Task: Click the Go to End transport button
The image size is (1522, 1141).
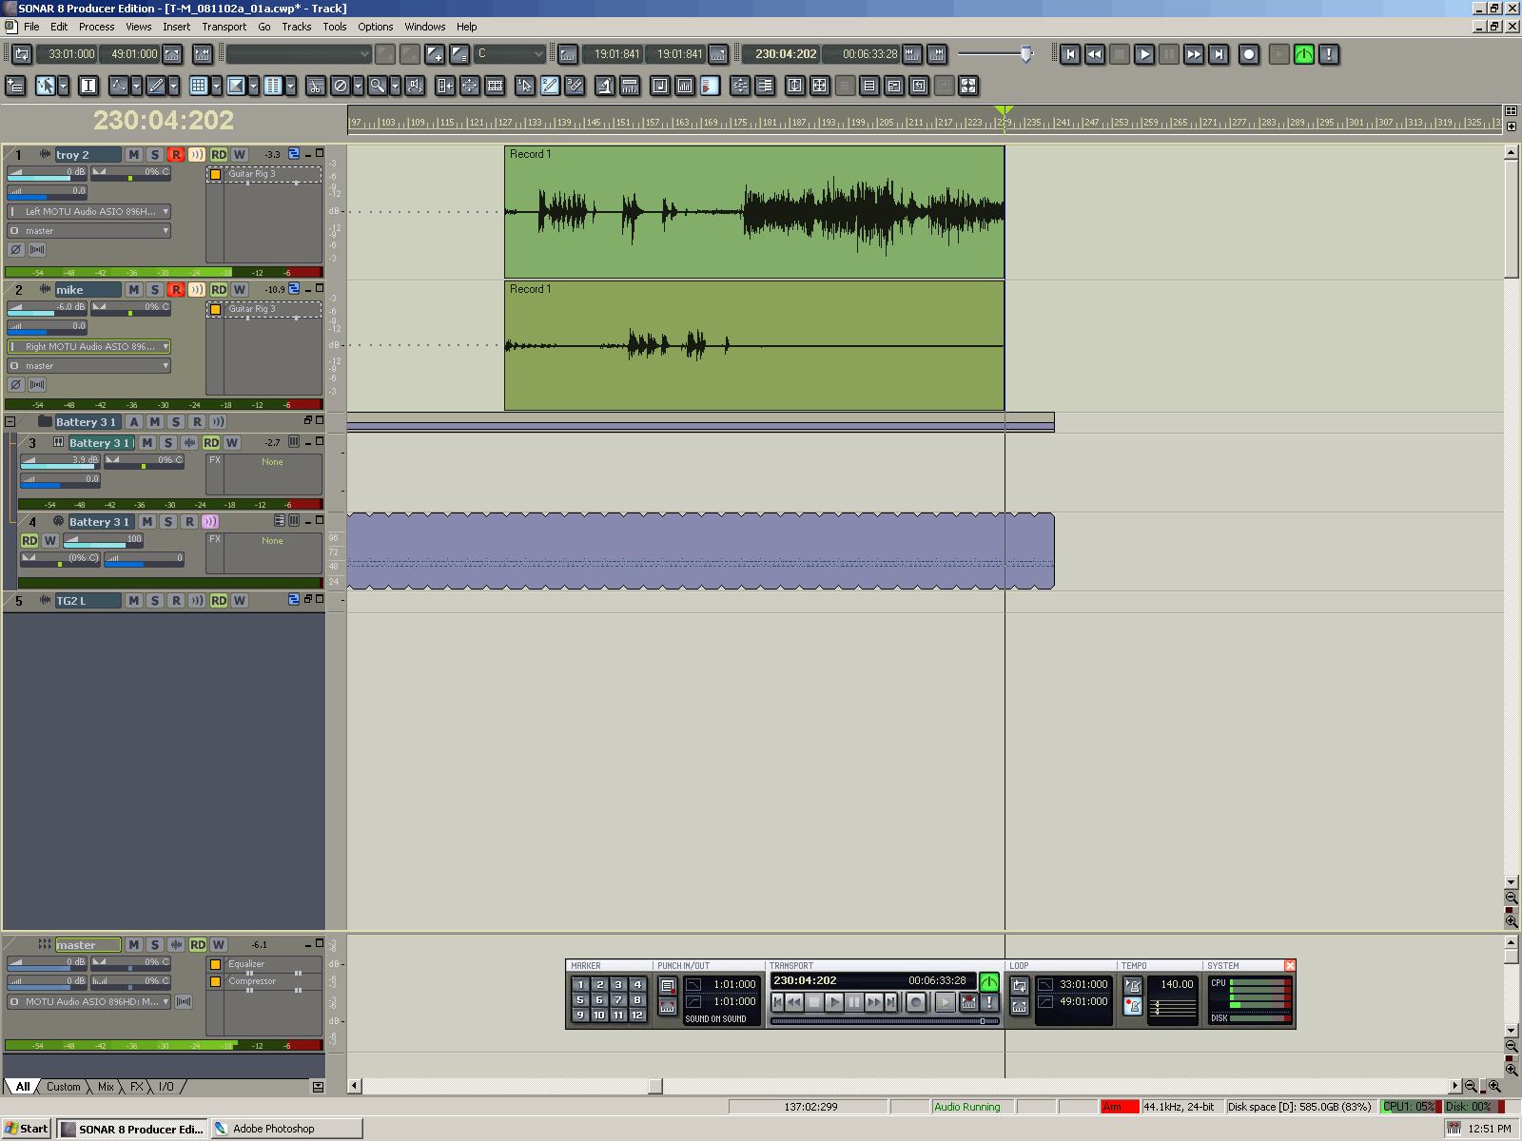Action: [x=1219, y=54]
